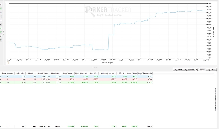The width and height of the screenshot is (219, 129).
Task: Click the total My C Won €105.78
Action: tap(71, 126)
